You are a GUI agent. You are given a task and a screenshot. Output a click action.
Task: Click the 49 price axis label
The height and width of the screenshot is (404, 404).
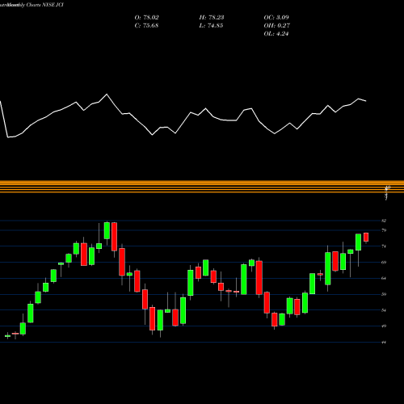384,326
